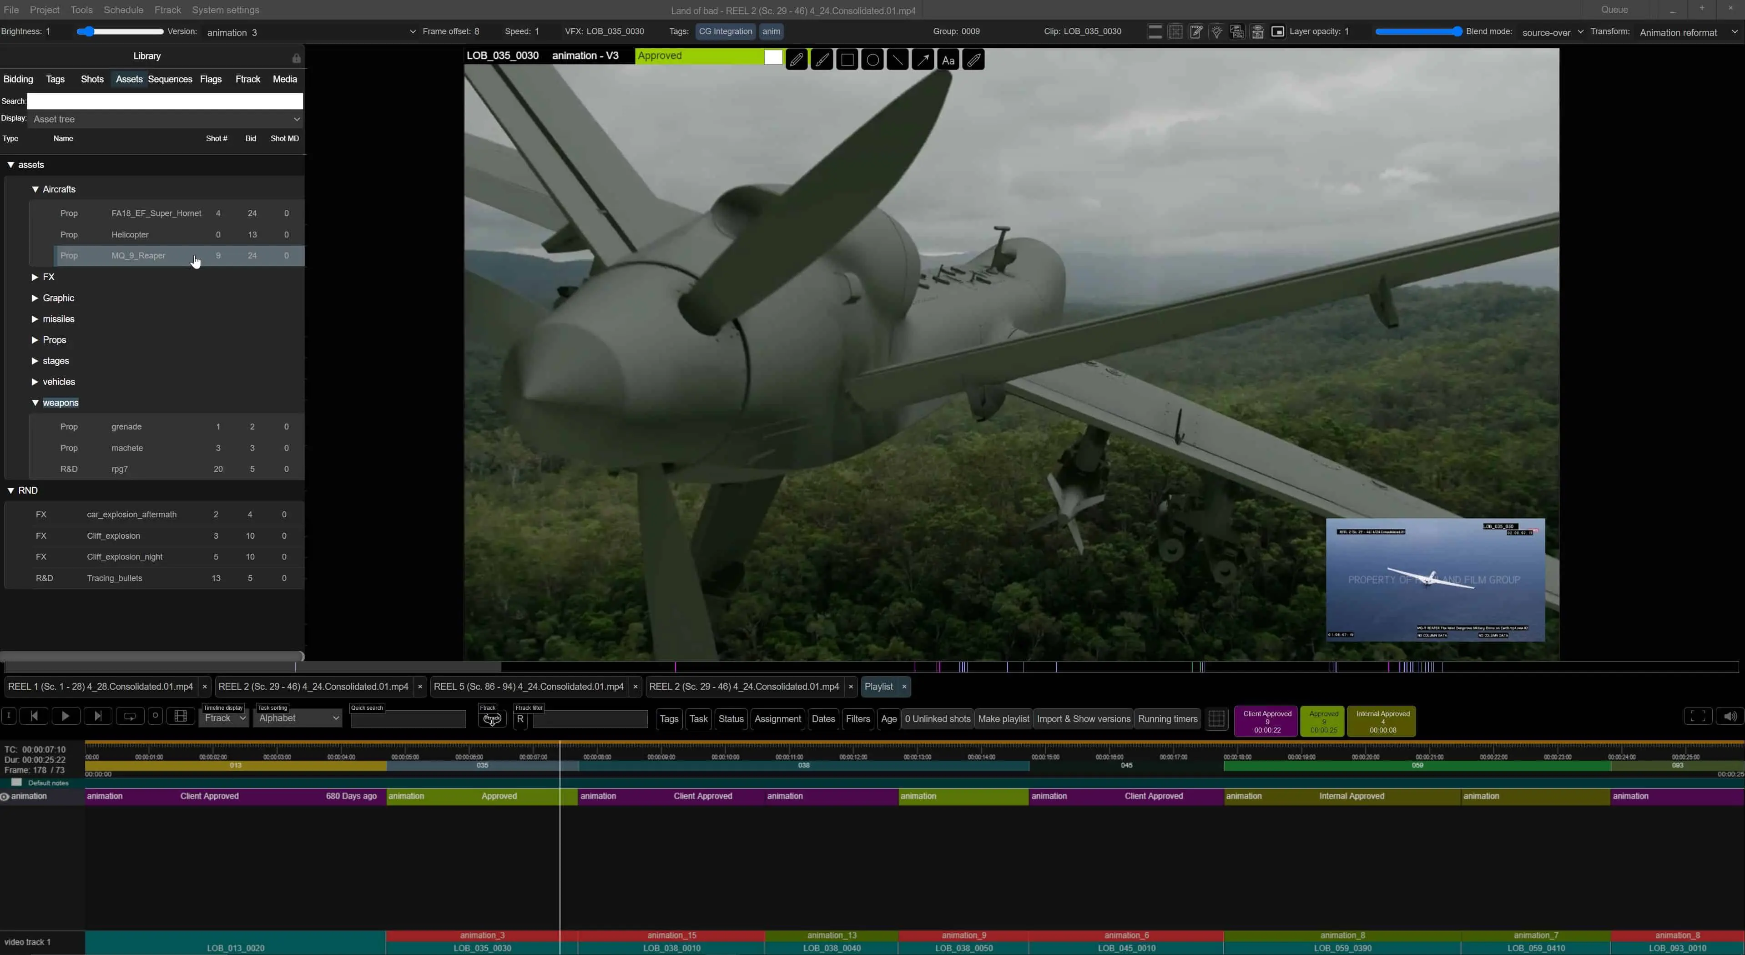Toggle visibility eye of animation track

point(5,797)
